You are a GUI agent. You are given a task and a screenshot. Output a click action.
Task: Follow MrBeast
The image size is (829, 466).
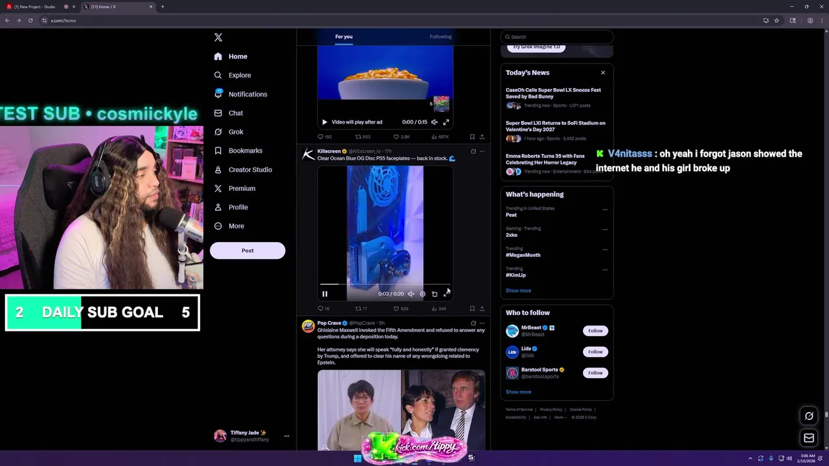pos(595,331)
